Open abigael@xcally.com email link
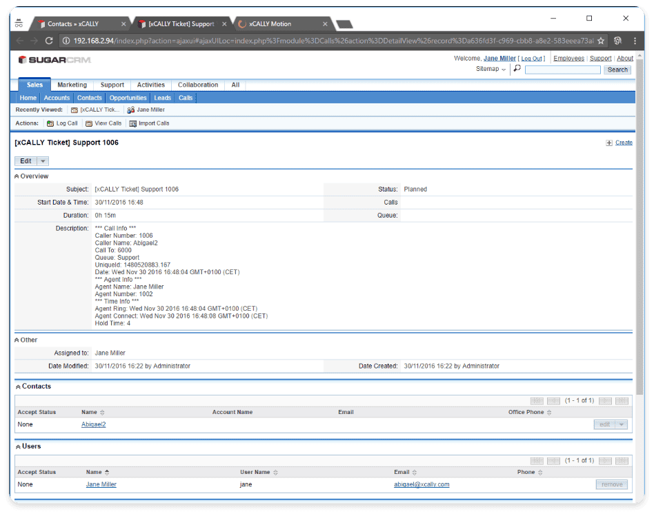This screenshot has height=516, width=654. [x=422, y=484]
